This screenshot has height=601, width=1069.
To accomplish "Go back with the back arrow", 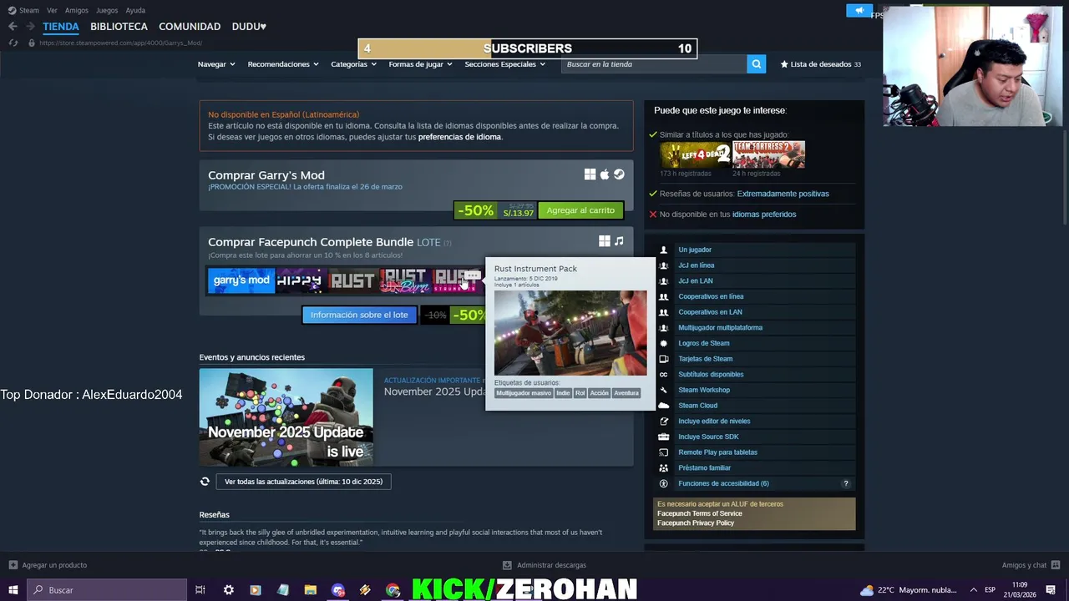I will [13, 27].
